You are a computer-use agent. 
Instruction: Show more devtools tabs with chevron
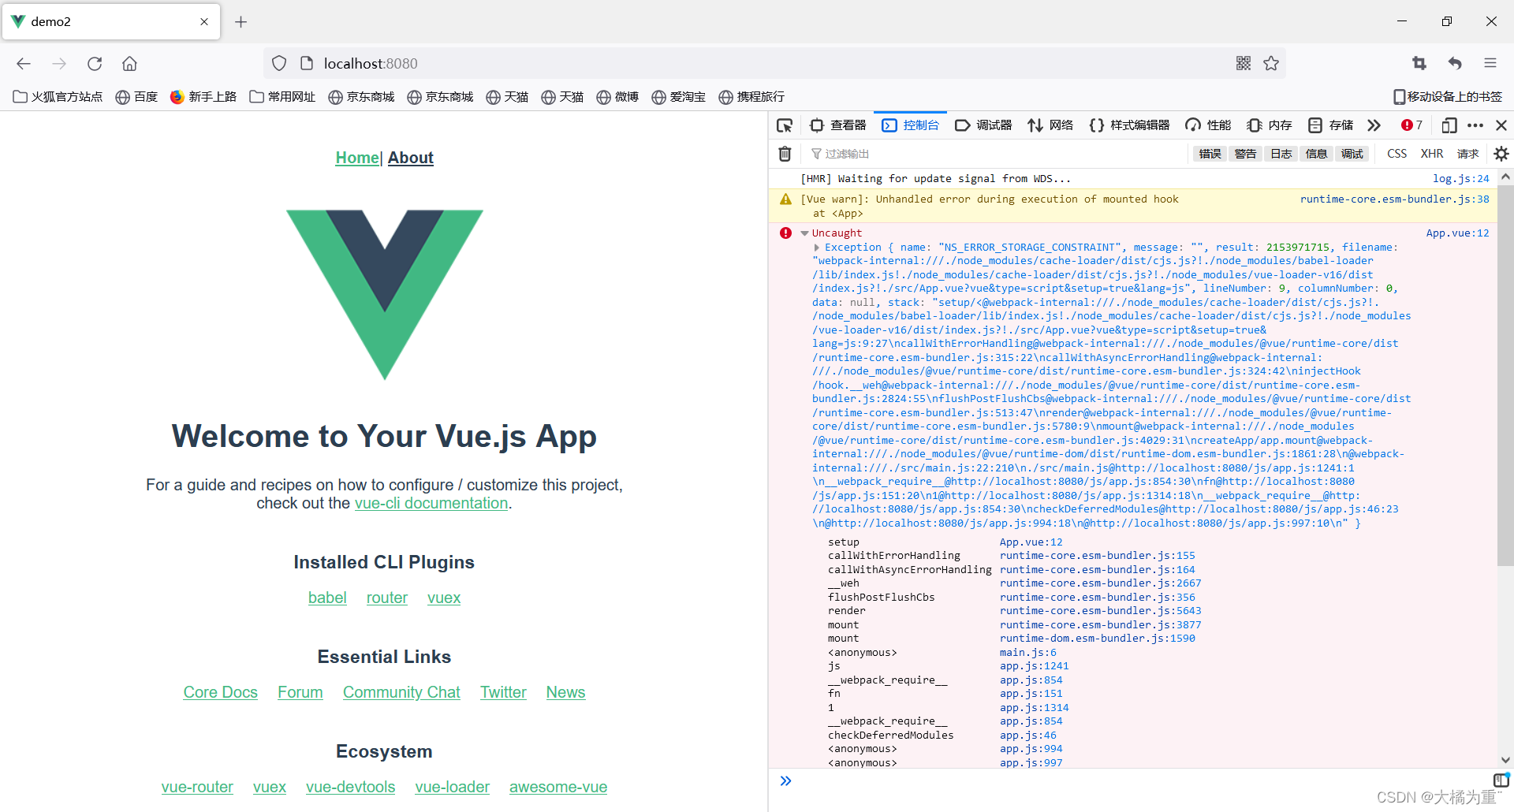[1374, 125]
